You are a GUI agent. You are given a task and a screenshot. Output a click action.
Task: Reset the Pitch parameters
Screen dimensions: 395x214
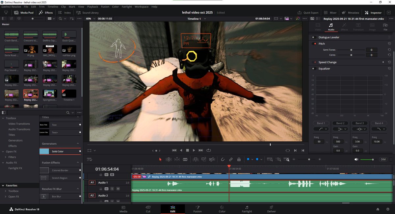389,43
